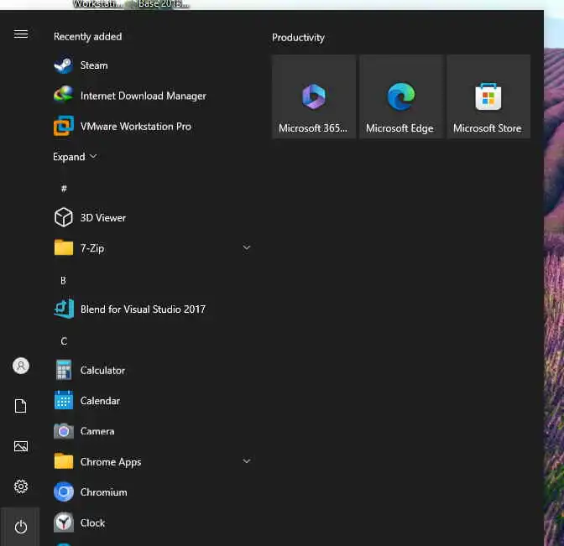Launch the Chromium browser icon
This screenshot has height=546, width=564.
coord(64,491)
